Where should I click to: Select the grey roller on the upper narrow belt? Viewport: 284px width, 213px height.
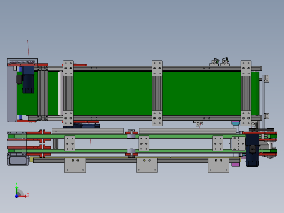click(x=131, y=137)
